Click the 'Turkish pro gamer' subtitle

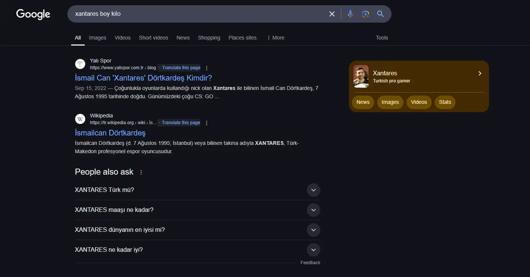click(x=391, y=81)
